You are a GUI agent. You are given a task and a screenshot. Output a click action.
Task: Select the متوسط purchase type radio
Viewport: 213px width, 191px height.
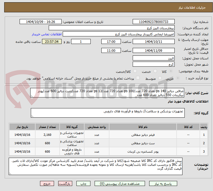[x=160, y=78]
